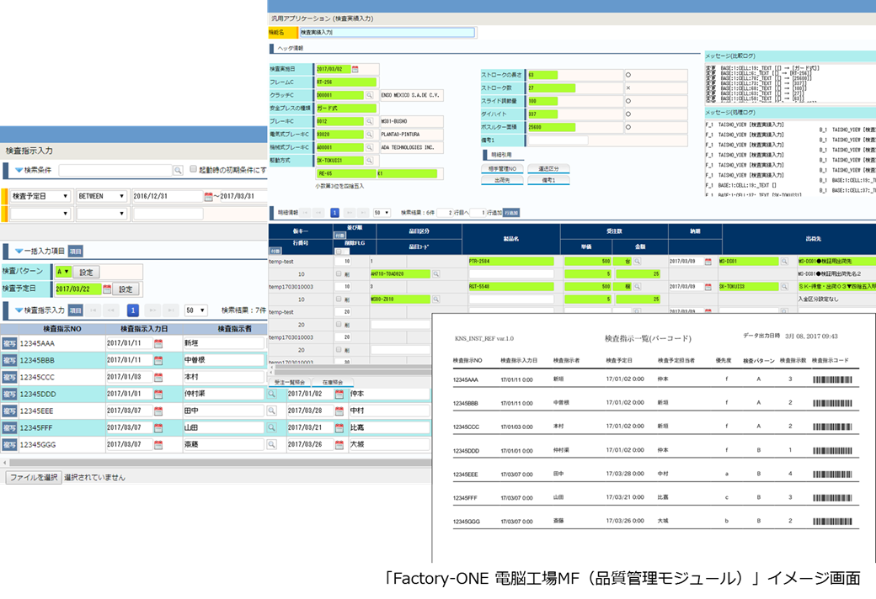Click lookup magnifier for 電気式ブレーキC field

pyautogui.click(x=369, y=135)
